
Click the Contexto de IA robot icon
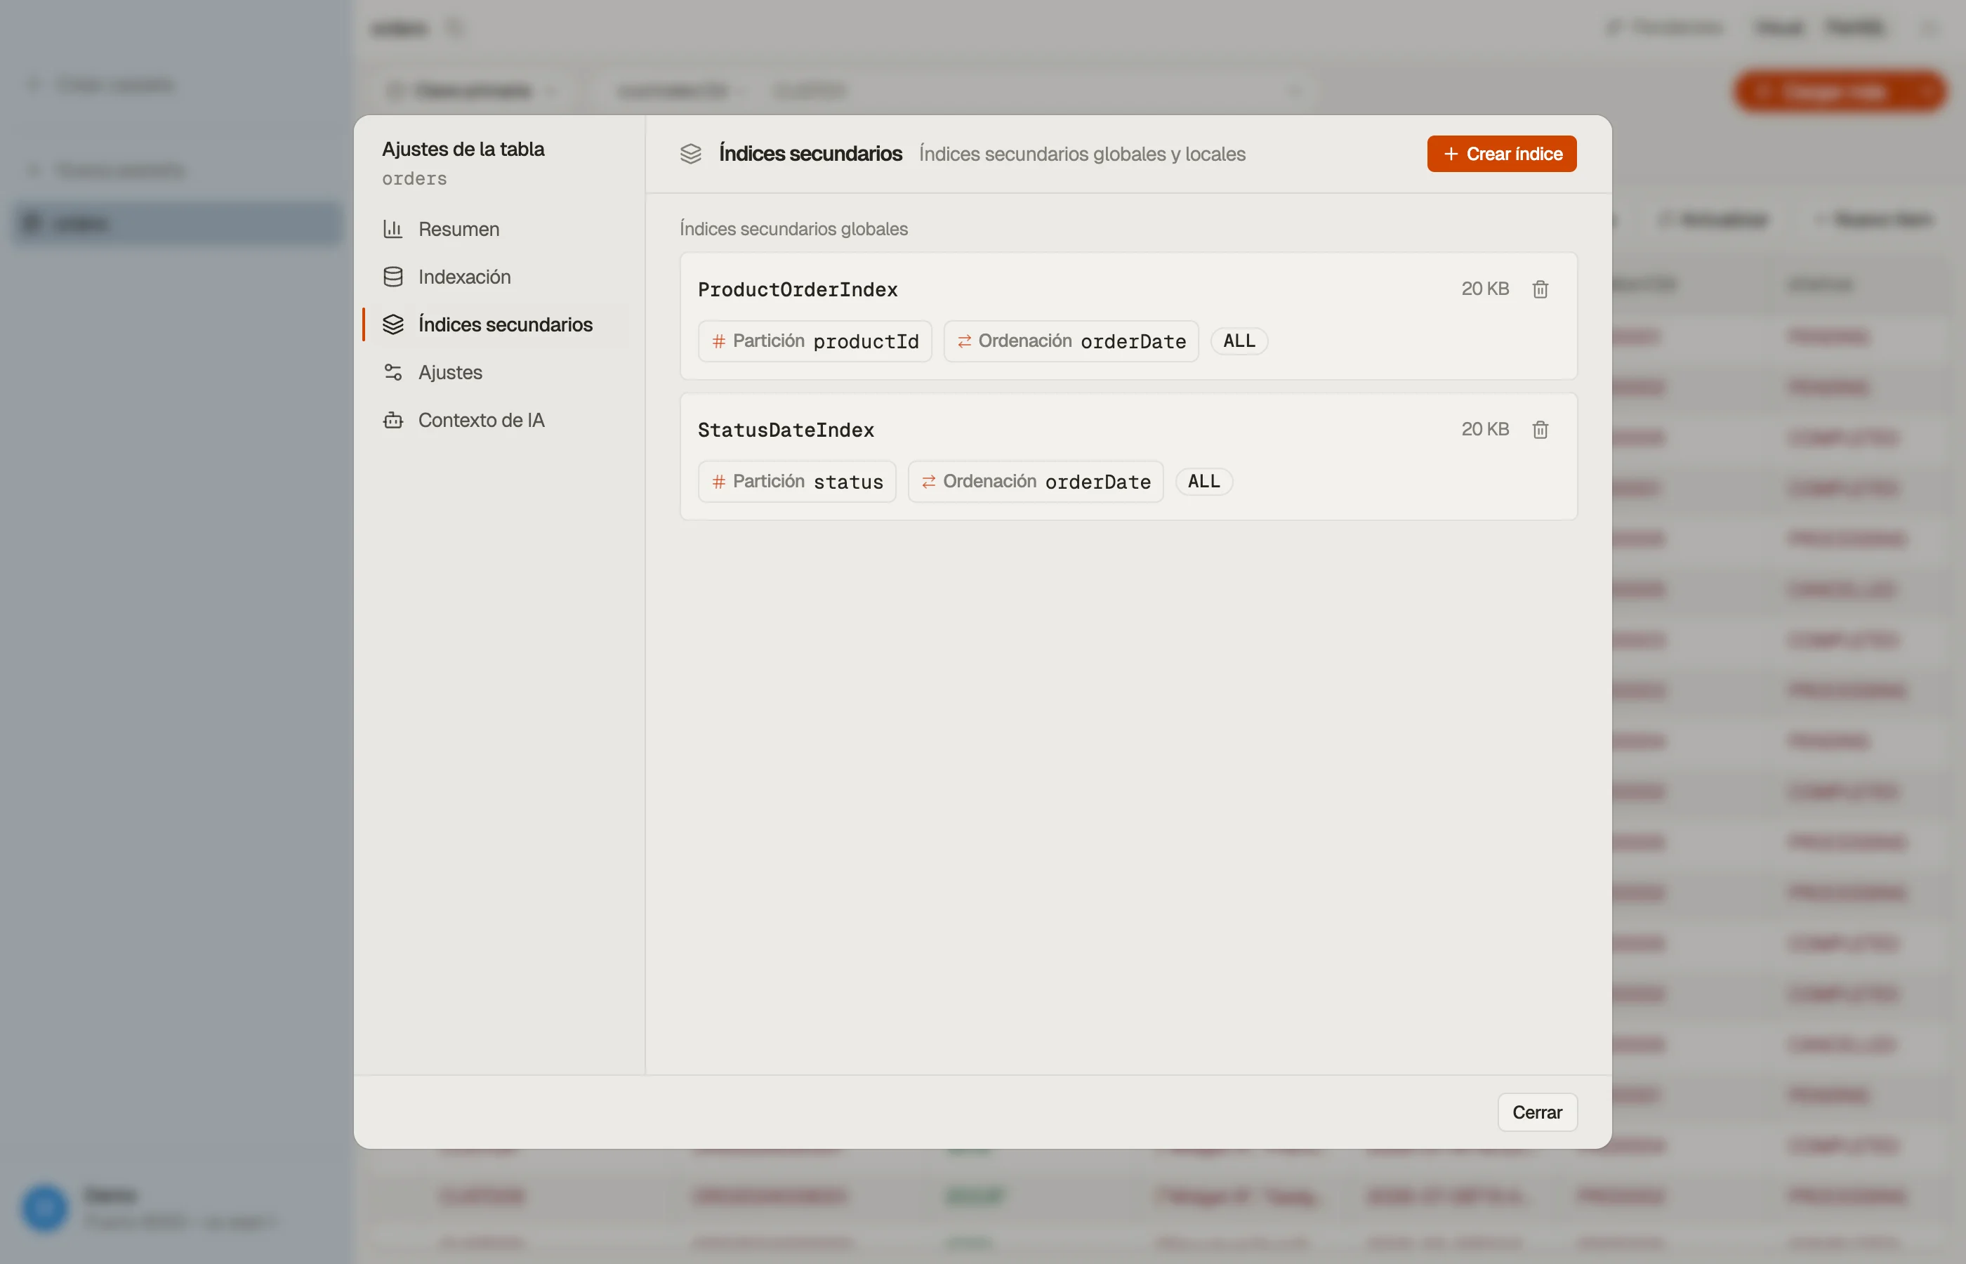point(393,419)
